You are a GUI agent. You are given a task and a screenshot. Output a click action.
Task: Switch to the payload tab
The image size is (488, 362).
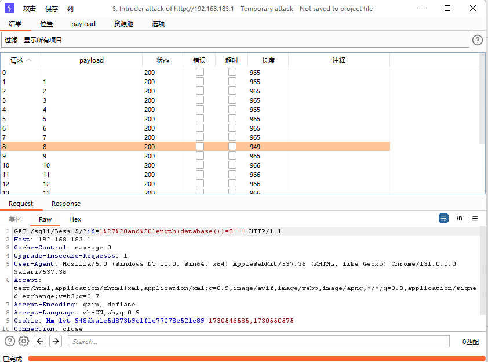point(83,24)
